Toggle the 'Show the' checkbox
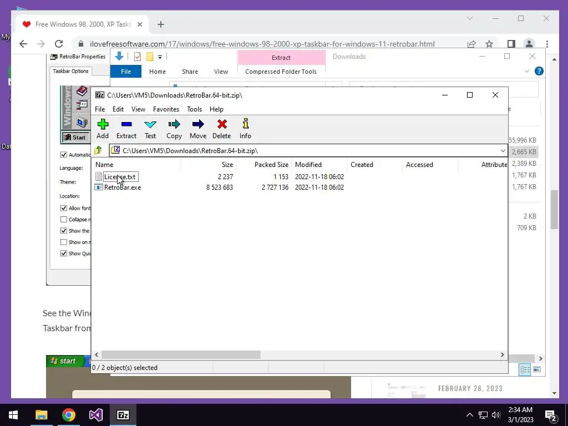568x426 pixels. [63, 231]
